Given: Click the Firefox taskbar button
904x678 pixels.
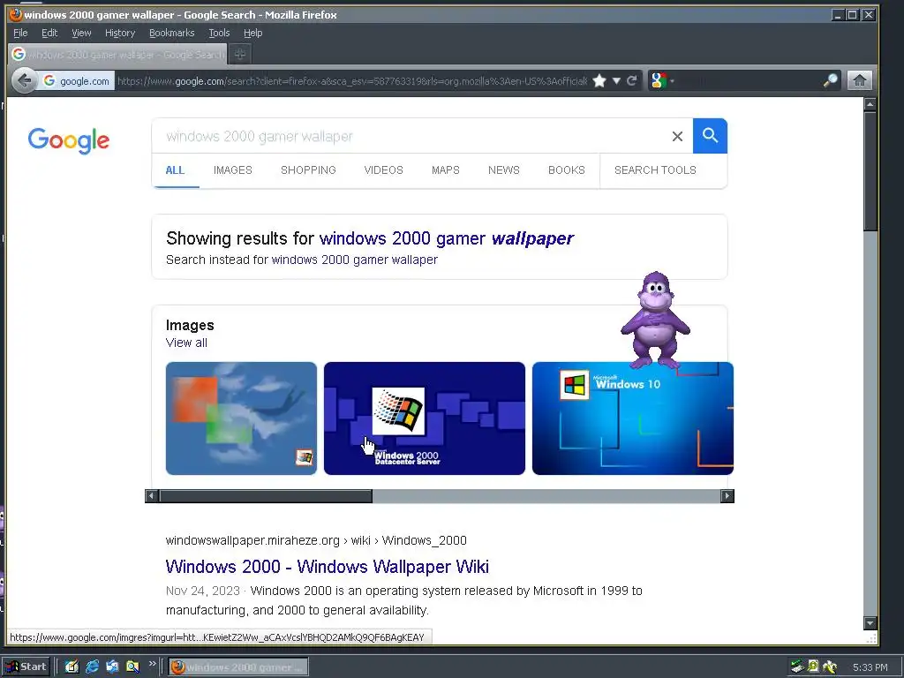Looking at the screenshot, I should click(238, 667).
